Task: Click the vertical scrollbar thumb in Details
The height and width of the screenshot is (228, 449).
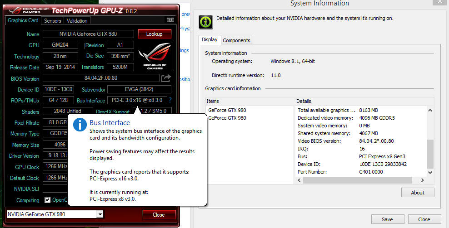Action: 430,154
